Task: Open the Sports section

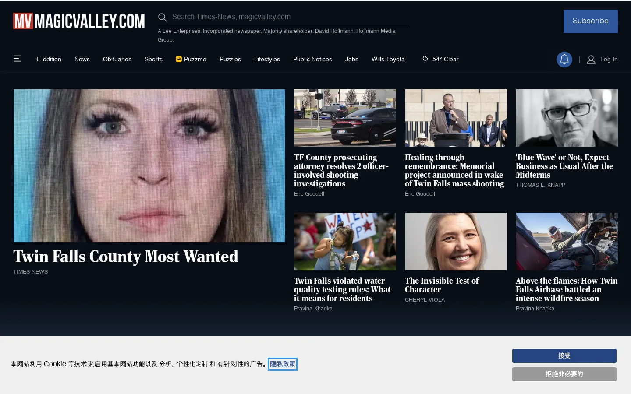Action: click(x=153, y=59)
